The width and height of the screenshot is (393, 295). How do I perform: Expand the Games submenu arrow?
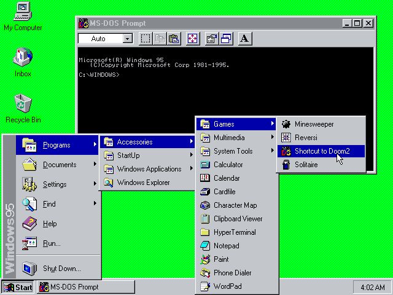point(273,124)
